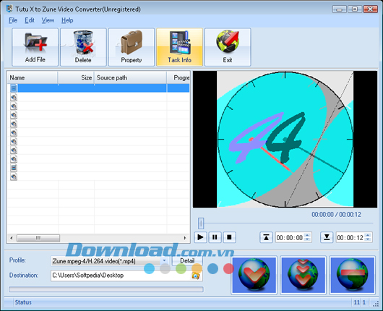383x311 pixels.
Task: Click the Exit globe button
Action: pyautogui.click(x=228, y=47)
